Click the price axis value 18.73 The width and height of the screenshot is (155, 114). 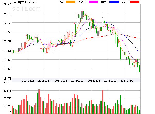(x=7, y=79)
